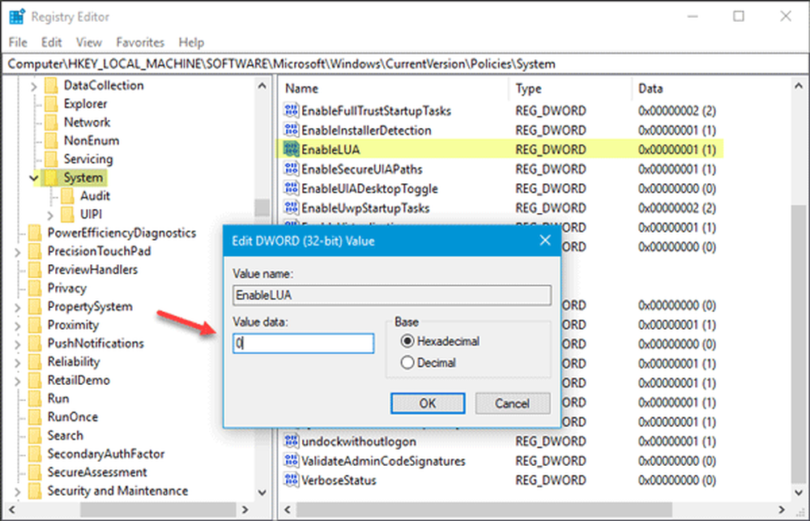
Task: Click the tree pane vertical scrollbar thumb
Action: [262, 207]
